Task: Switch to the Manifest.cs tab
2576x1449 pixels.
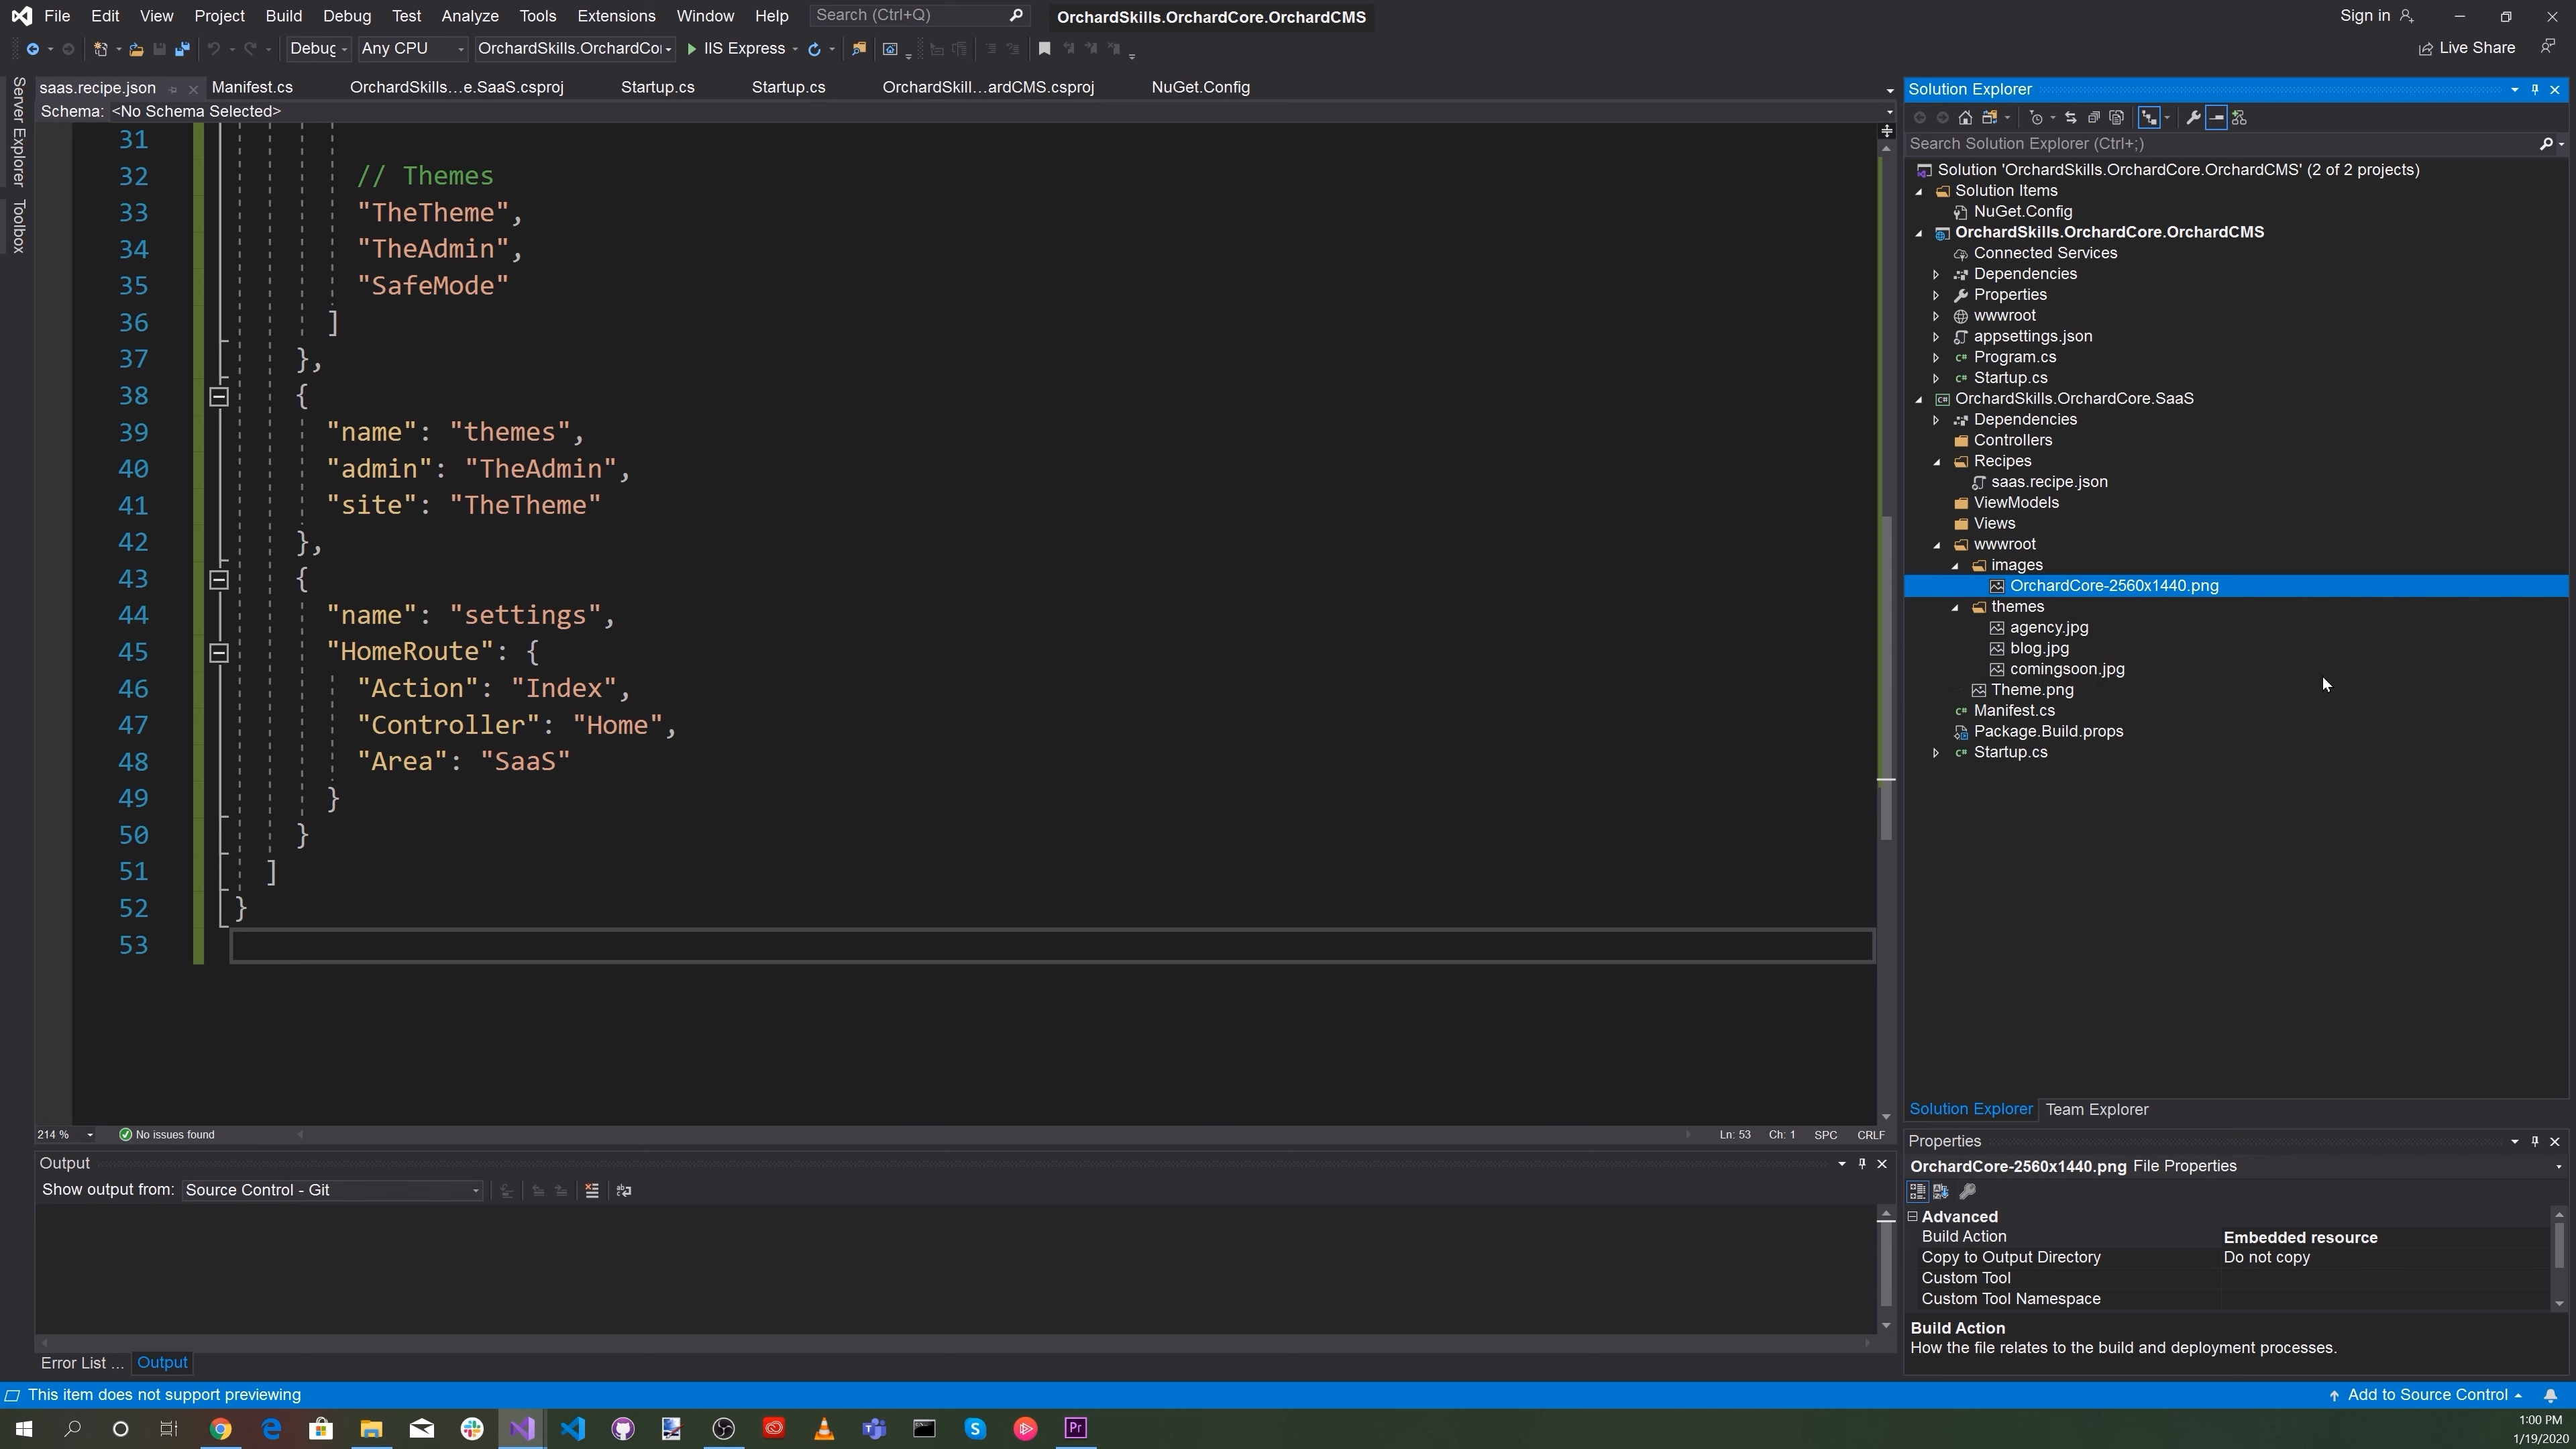Action: click(252, 88)
